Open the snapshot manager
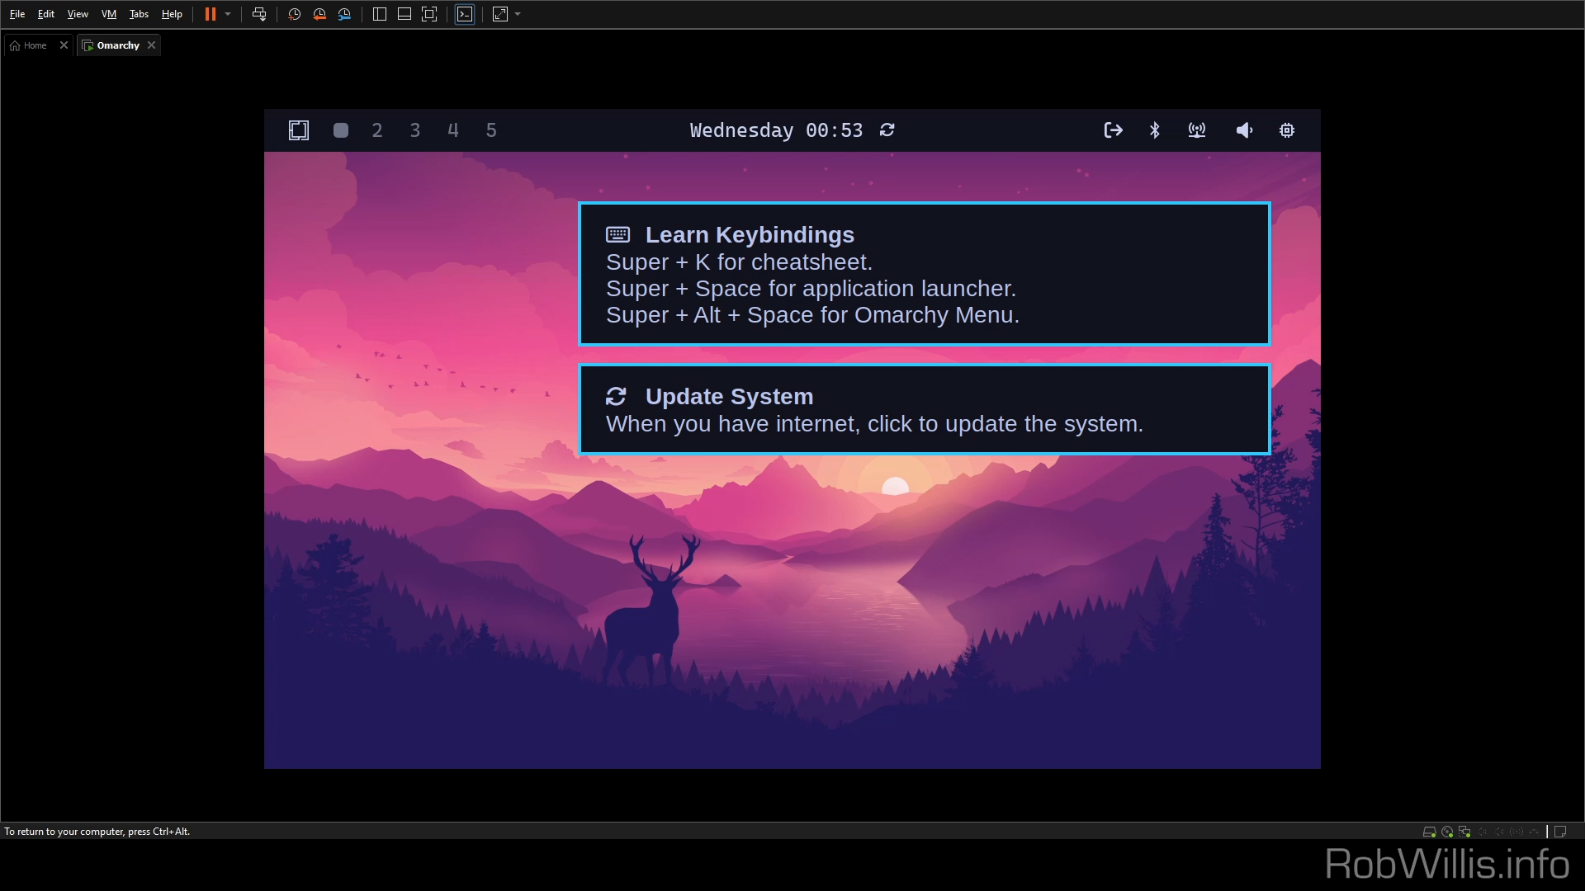Image resolution: width=1585 pixels, height=891 pixels. (x=345, y=14)
